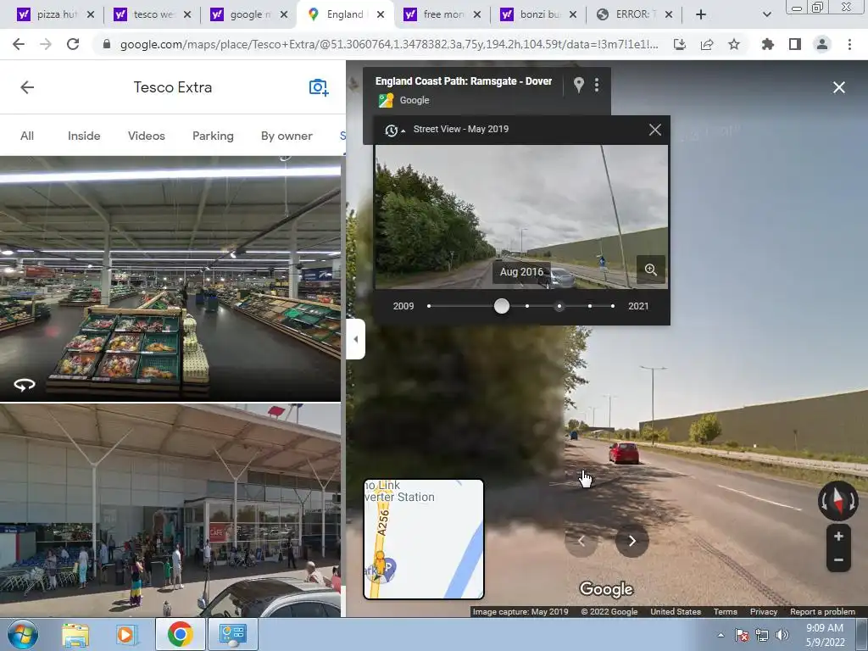Click the volume speaker tray icon

pos(782,635)
